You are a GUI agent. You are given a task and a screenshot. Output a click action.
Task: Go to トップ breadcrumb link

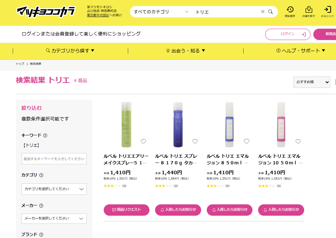(x=20, y=64)
